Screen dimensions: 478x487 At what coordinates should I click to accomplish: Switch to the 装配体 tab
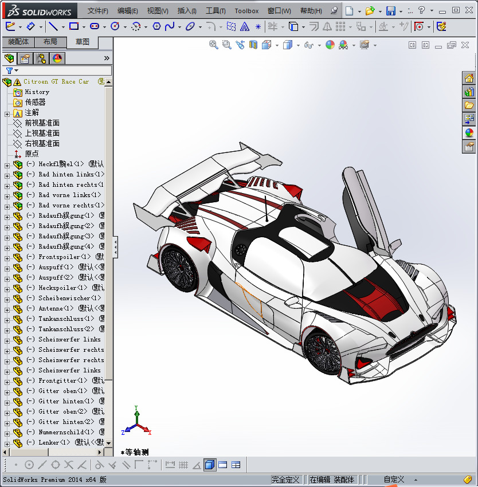point(18,42)
